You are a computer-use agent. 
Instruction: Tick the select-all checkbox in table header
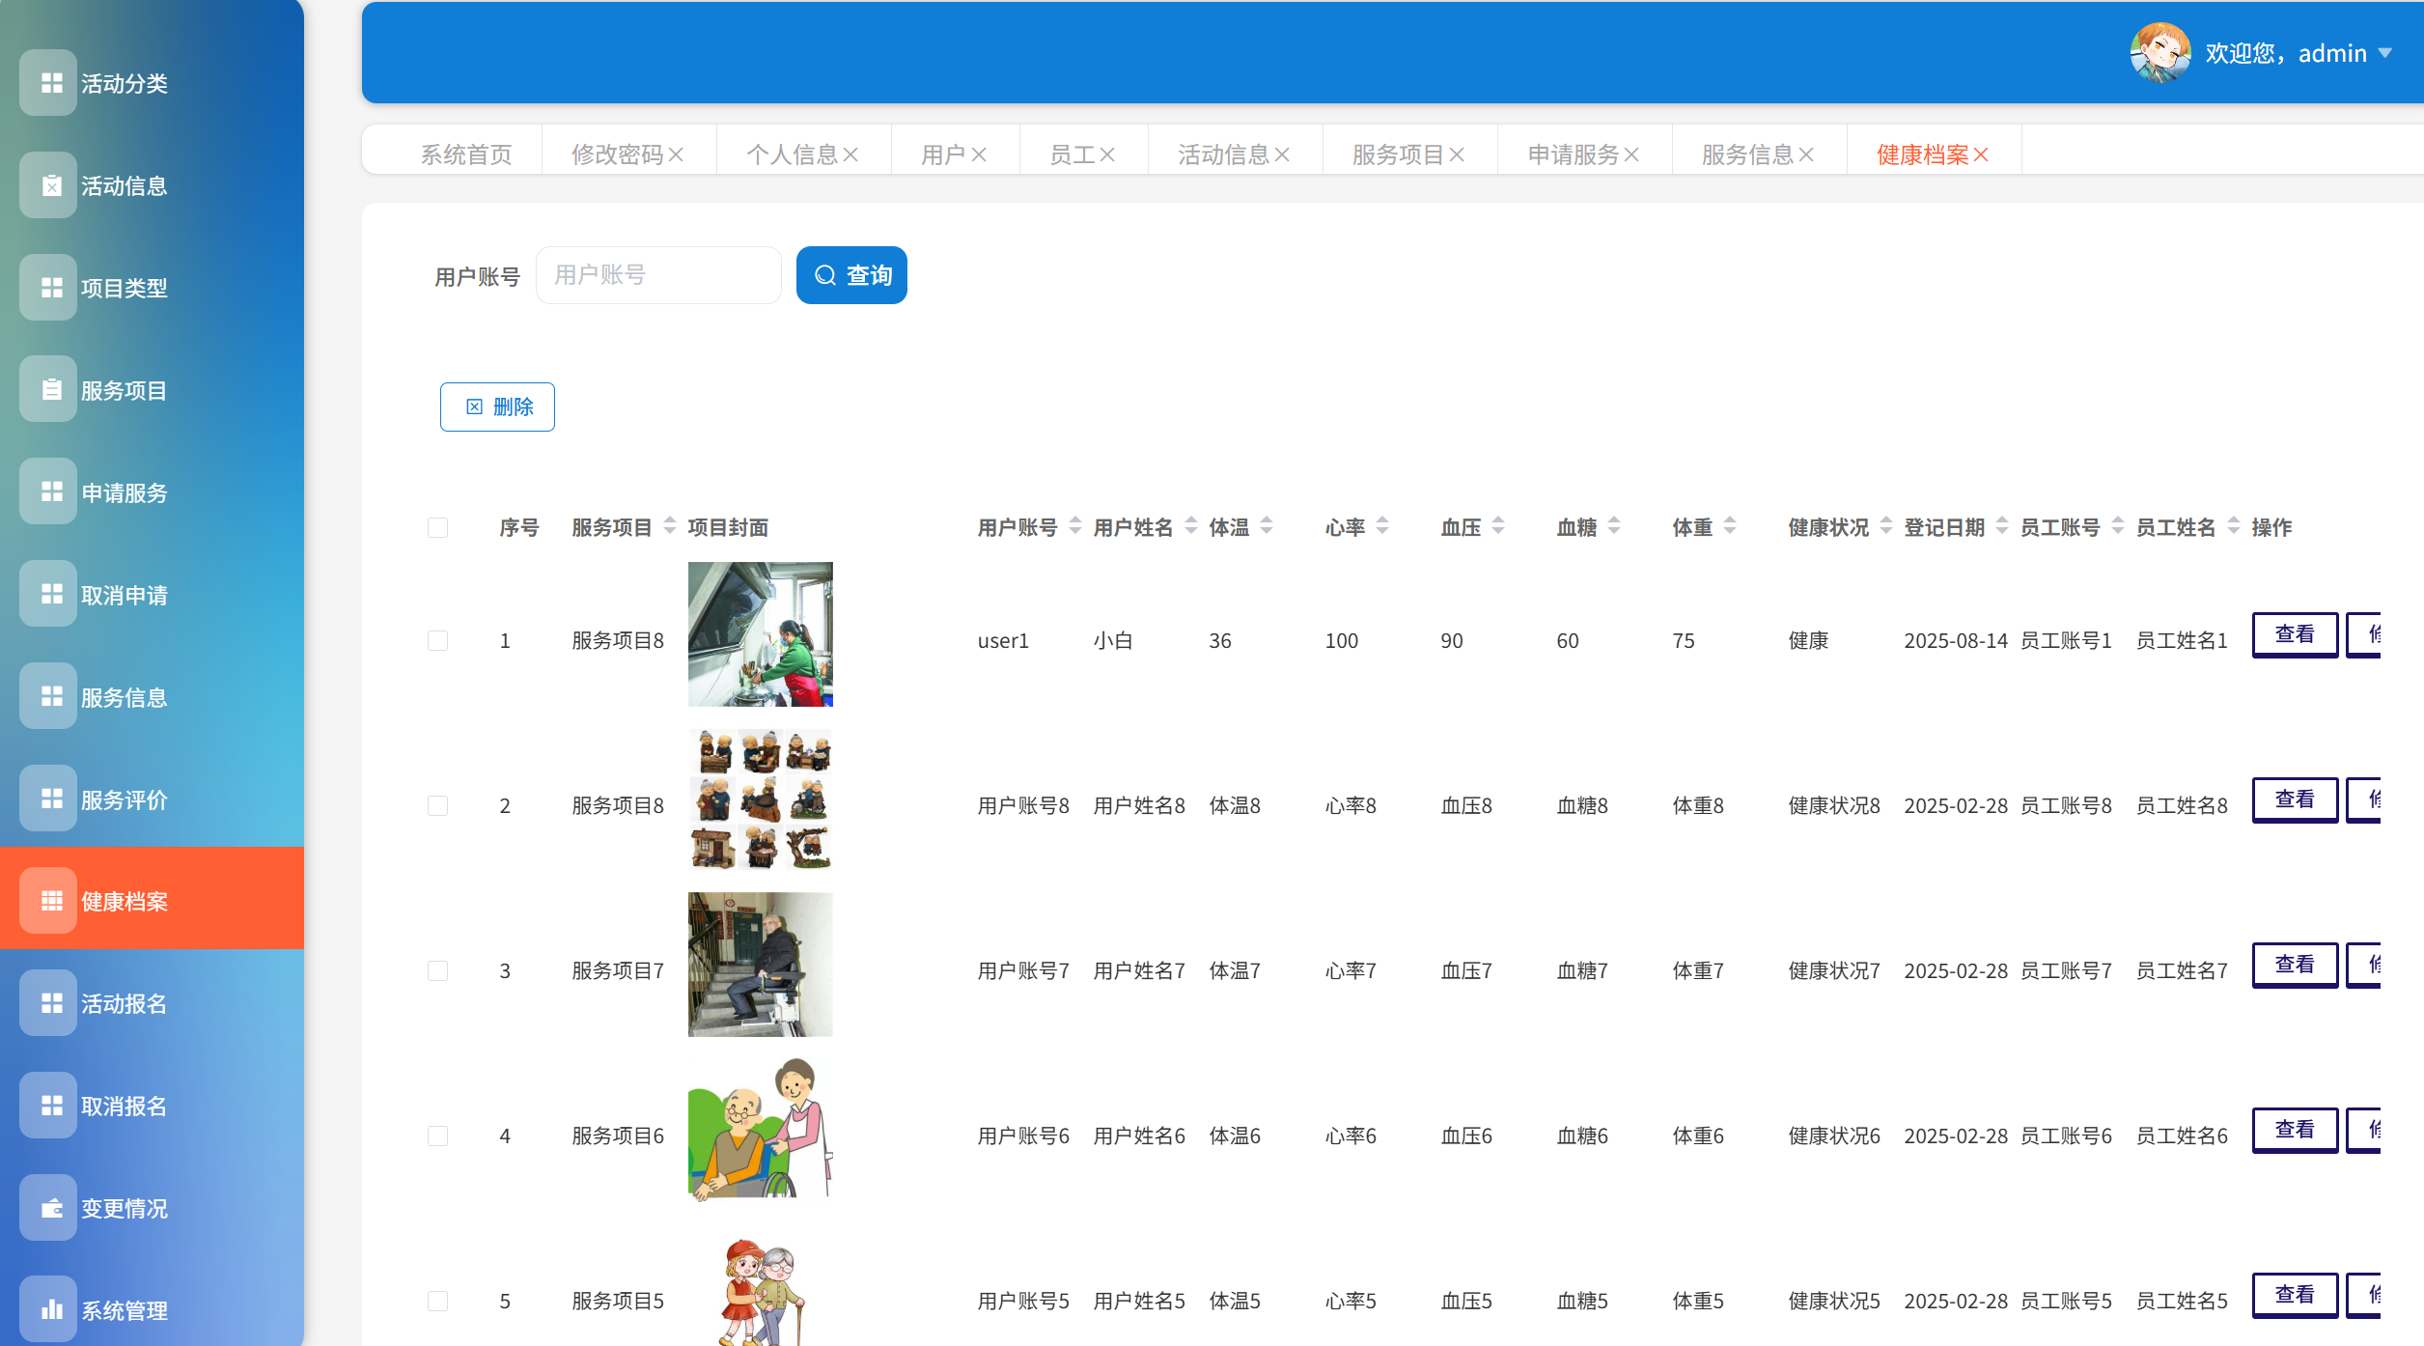437,527
